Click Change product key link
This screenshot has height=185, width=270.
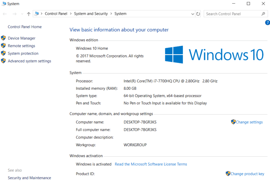tap(247, 174)
